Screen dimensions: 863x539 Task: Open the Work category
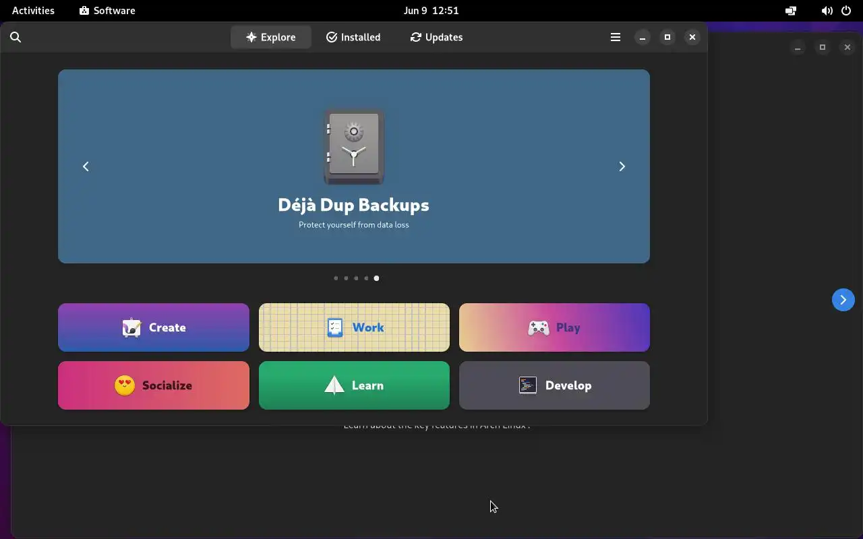[x=354, y=327]
